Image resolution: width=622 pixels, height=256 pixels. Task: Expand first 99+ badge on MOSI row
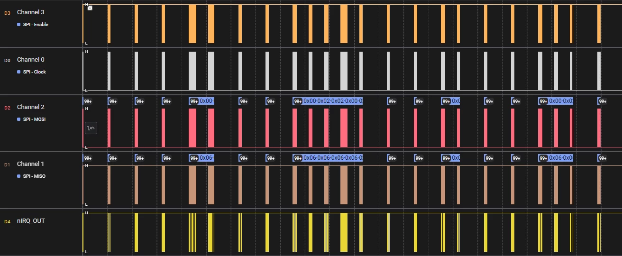[88, 101]
